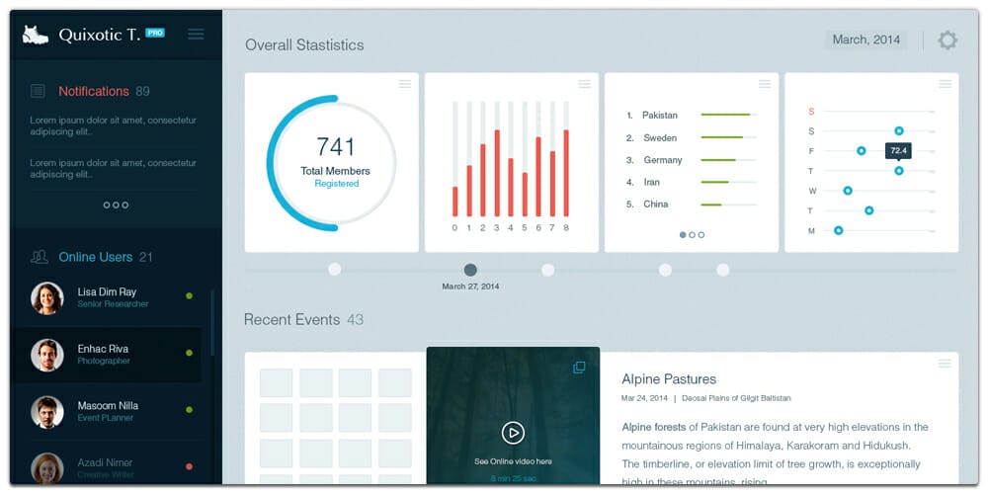Open menu on the weekday slider card
The height and width of the screenshot is (494, 988).
coord(945,84)
